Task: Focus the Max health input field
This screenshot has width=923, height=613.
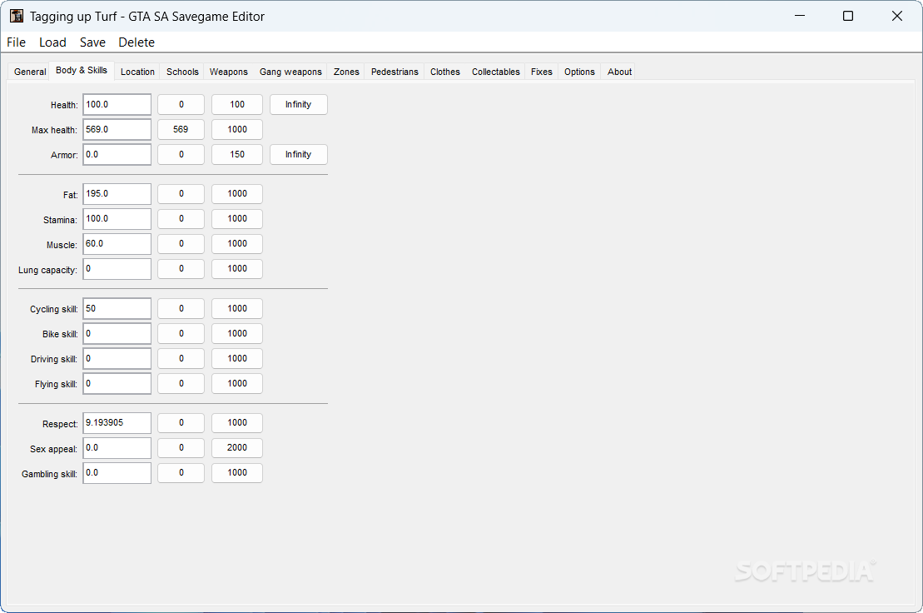Action: pyautogui.click(x=117, y=130)
